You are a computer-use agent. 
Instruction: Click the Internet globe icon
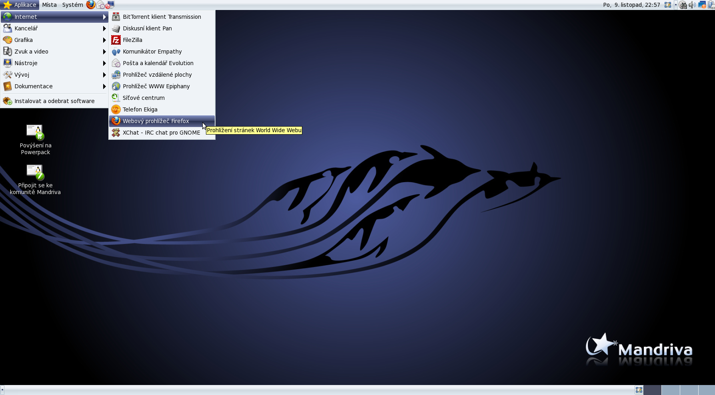[x=8, y=17]
